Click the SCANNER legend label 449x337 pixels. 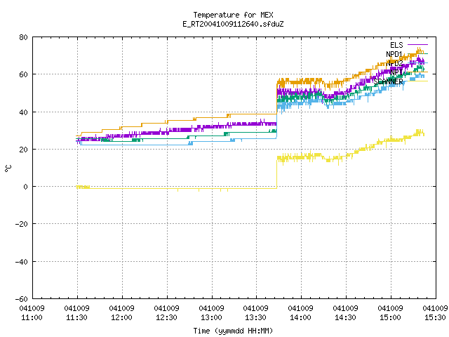tap(388, 81)
